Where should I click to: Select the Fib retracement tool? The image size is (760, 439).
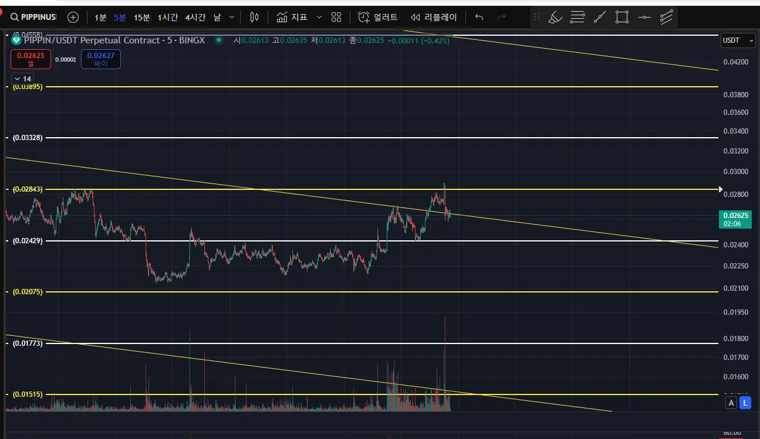coord(577,17)
